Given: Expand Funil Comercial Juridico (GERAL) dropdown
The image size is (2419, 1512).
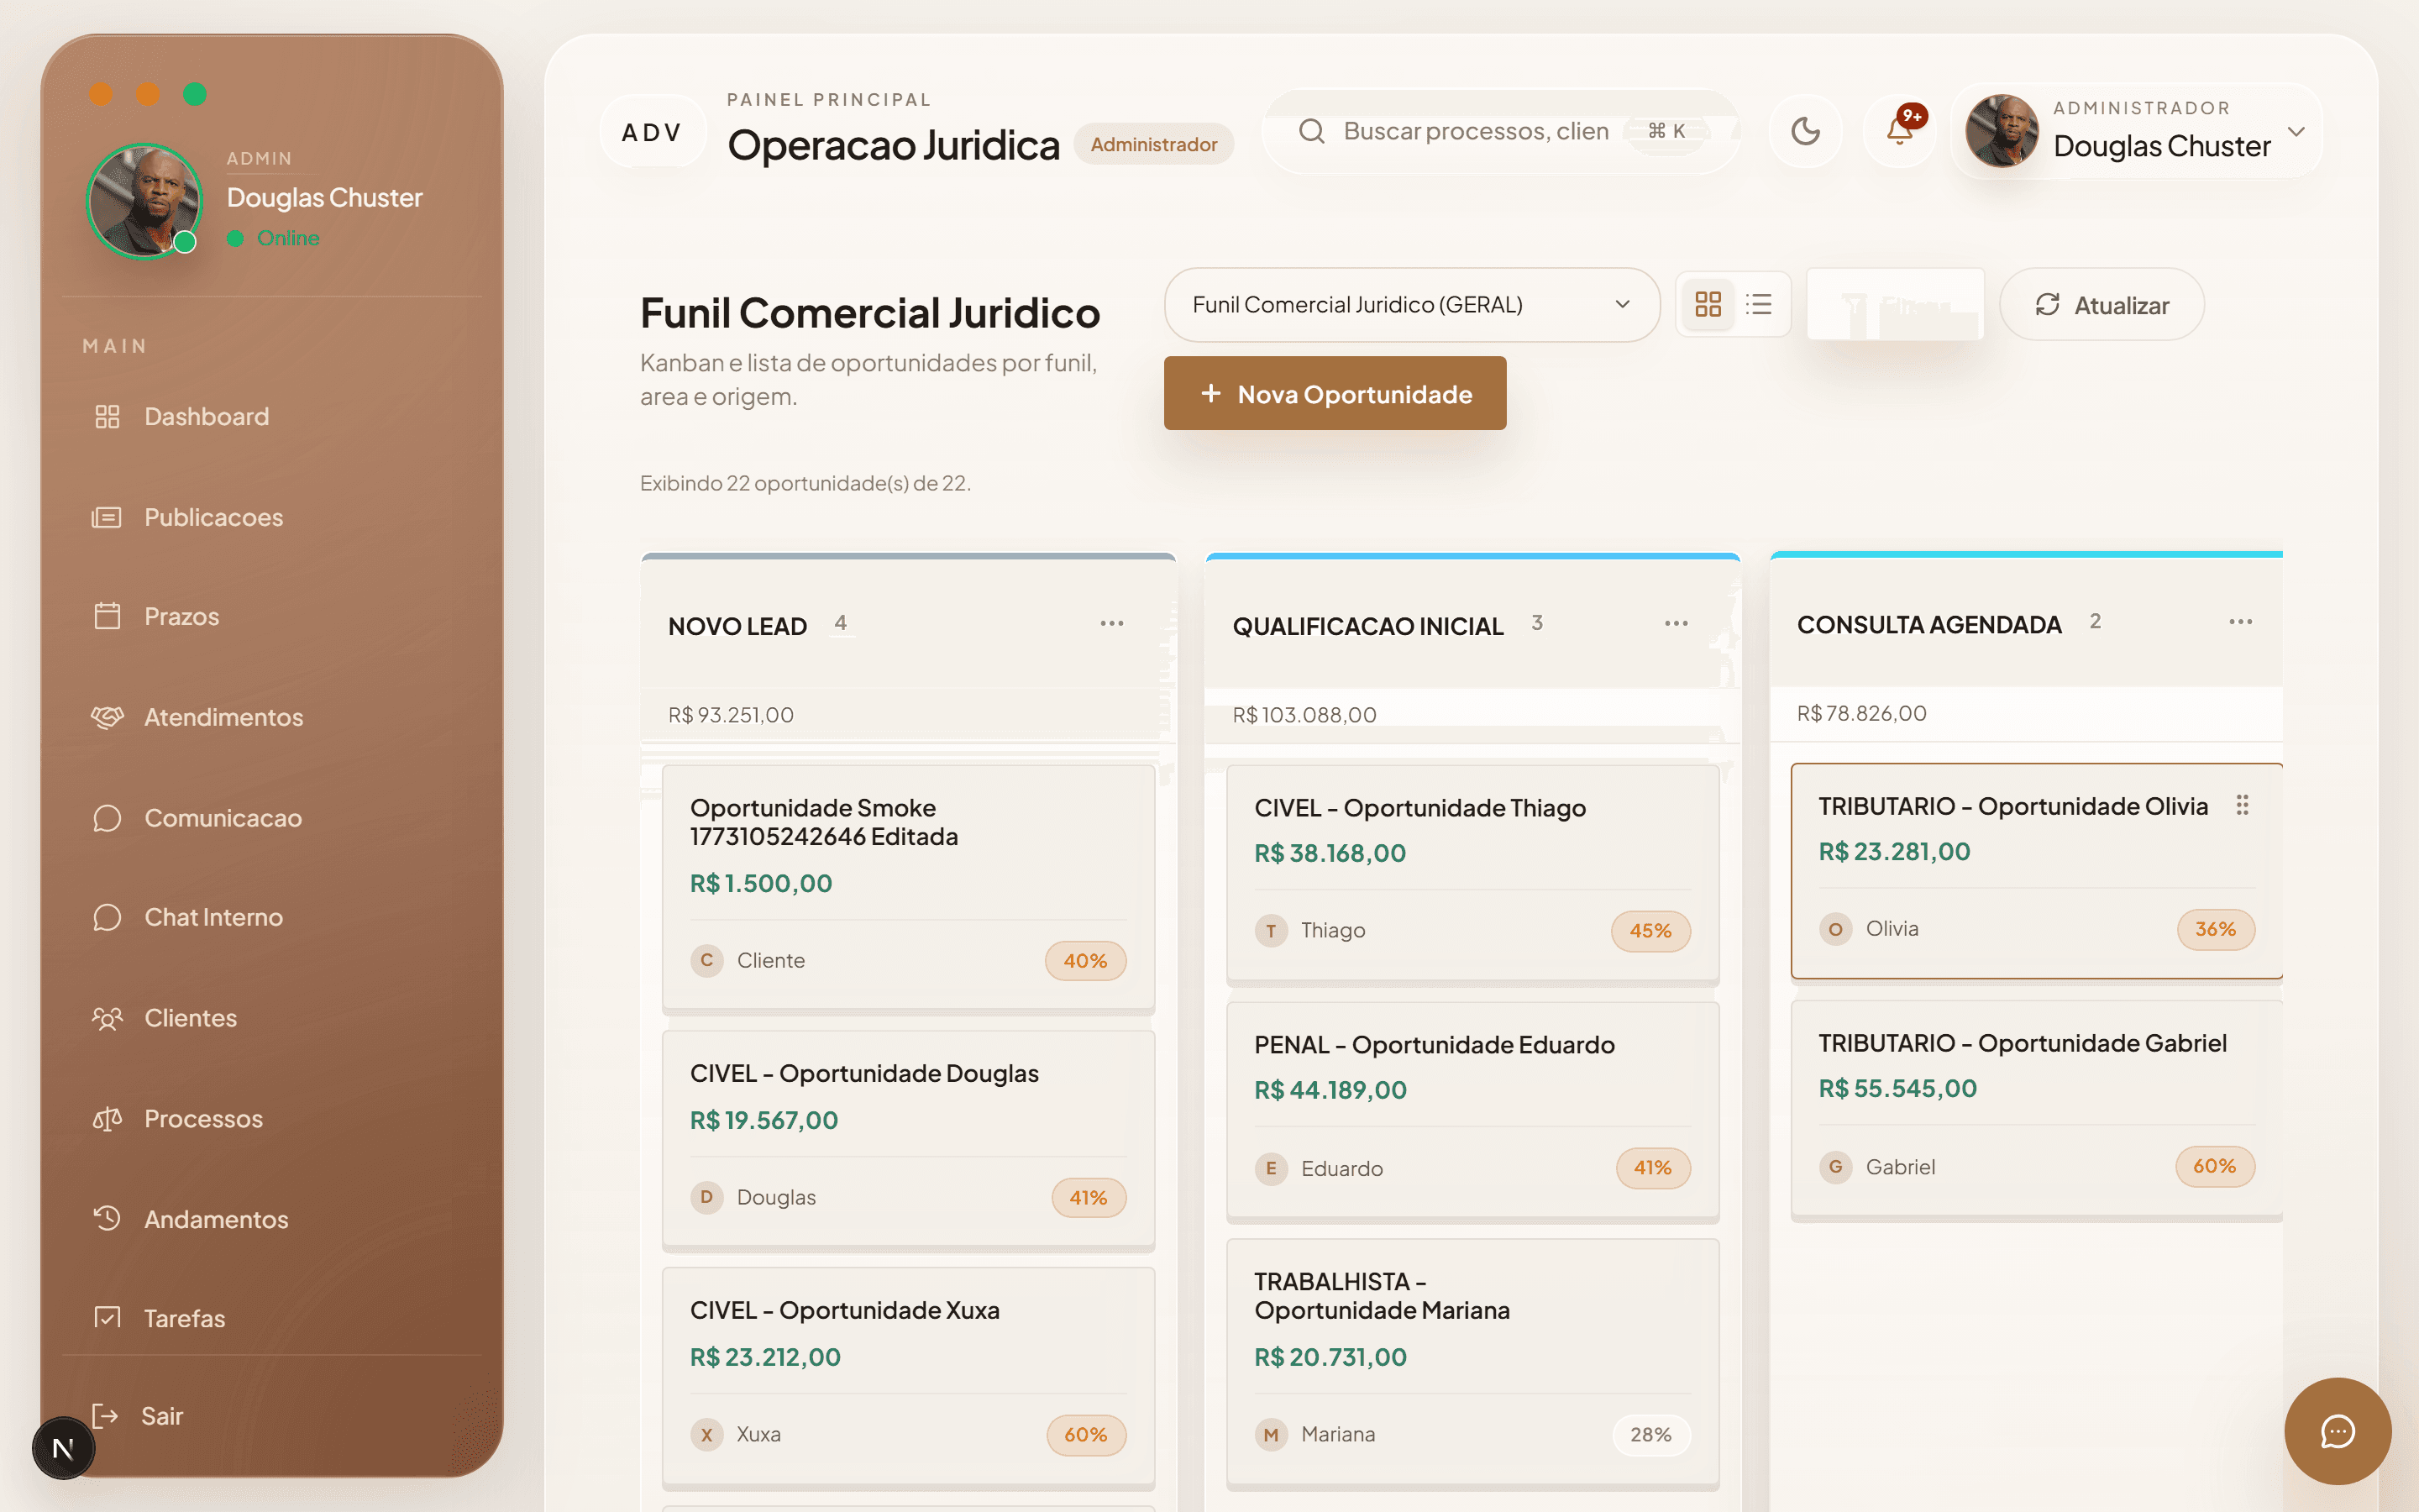Looking at the screenshot, I should click(1411, 305).
